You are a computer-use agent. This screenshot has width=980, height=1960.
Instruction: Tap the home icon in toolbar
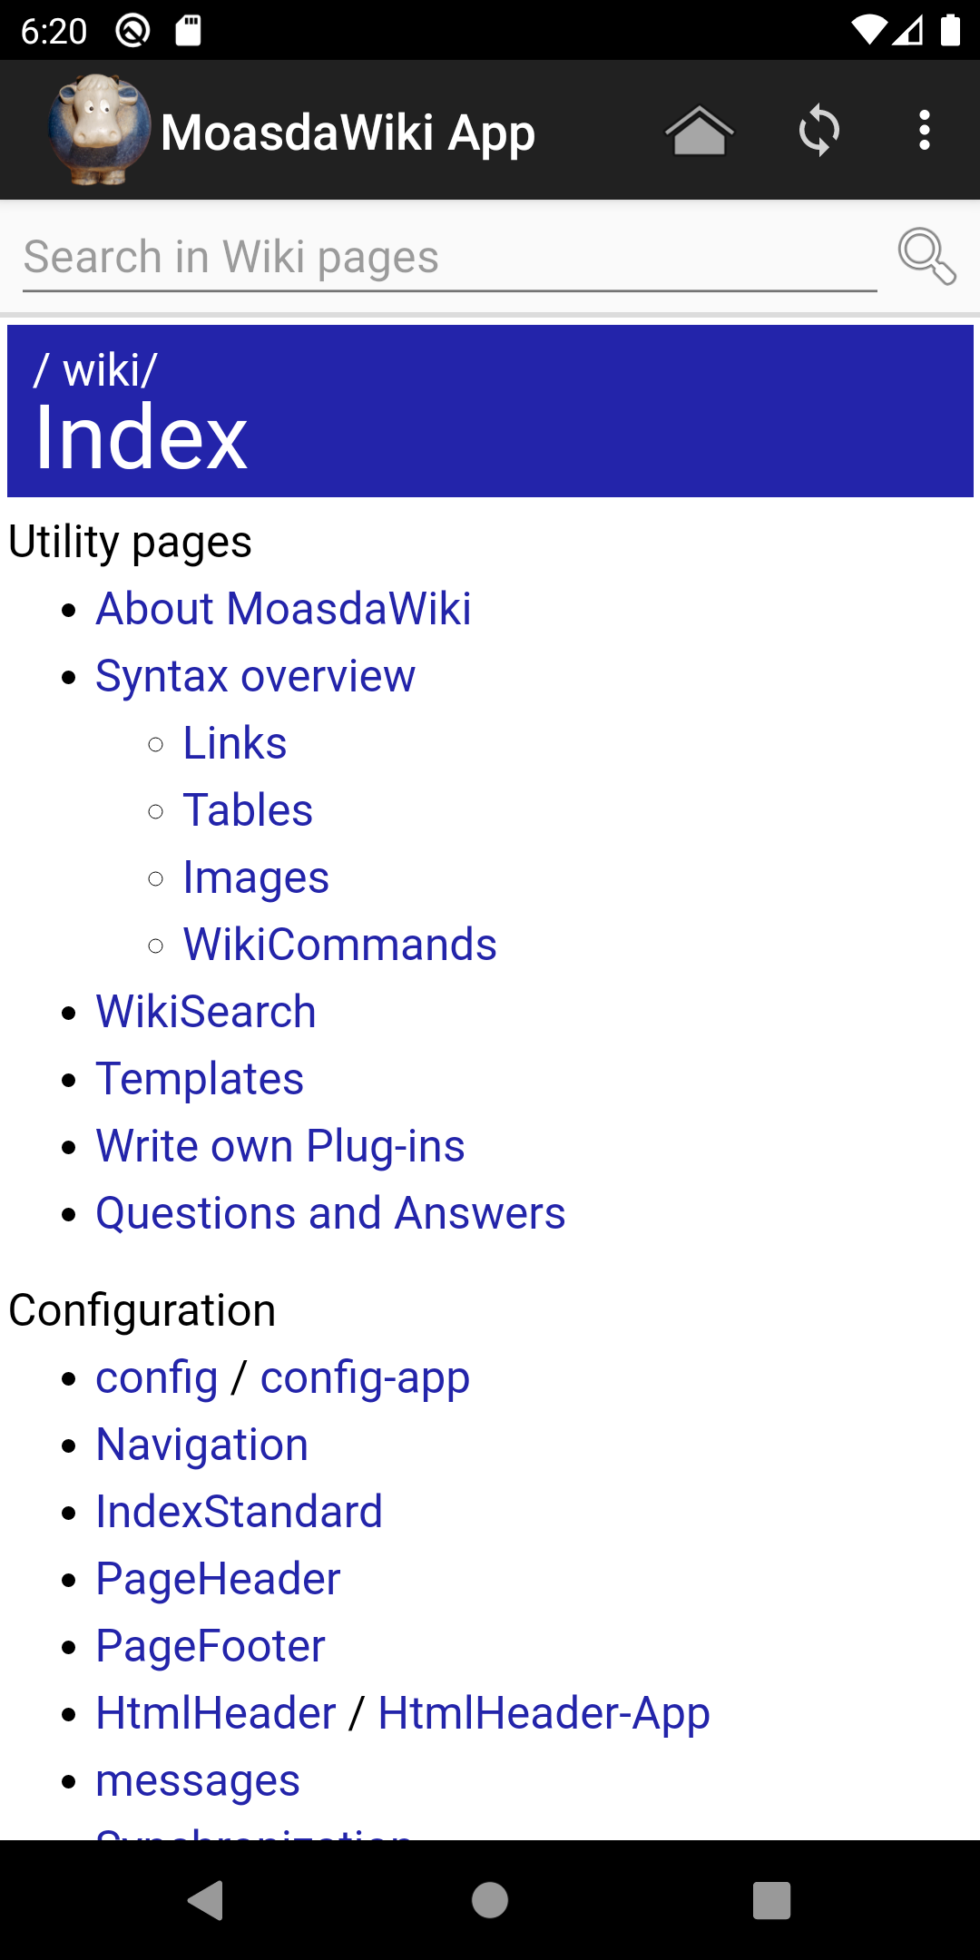pos(699,132)
